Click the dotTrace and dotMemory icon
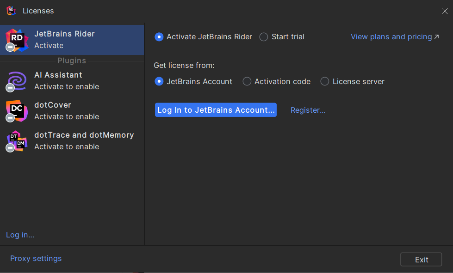The width and height of the screenshot is (453, 273). [x=17, y=140]
